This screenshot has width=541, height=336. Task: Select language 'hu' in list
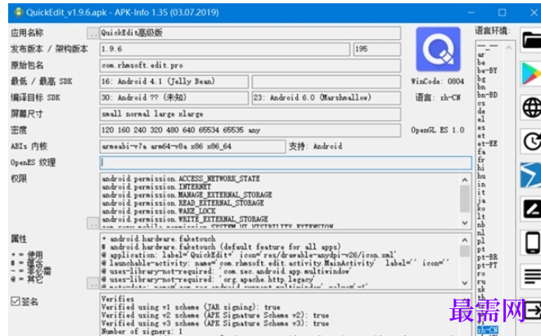[481, 176]
